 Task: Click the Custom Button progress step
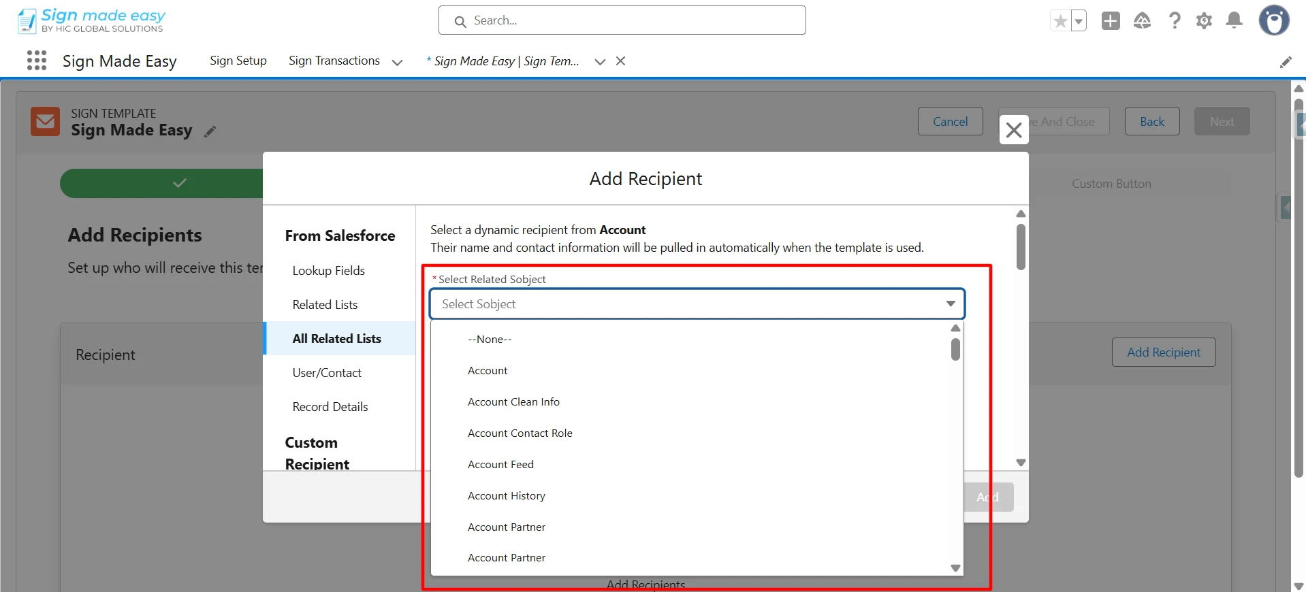[x=1111, y=184]
